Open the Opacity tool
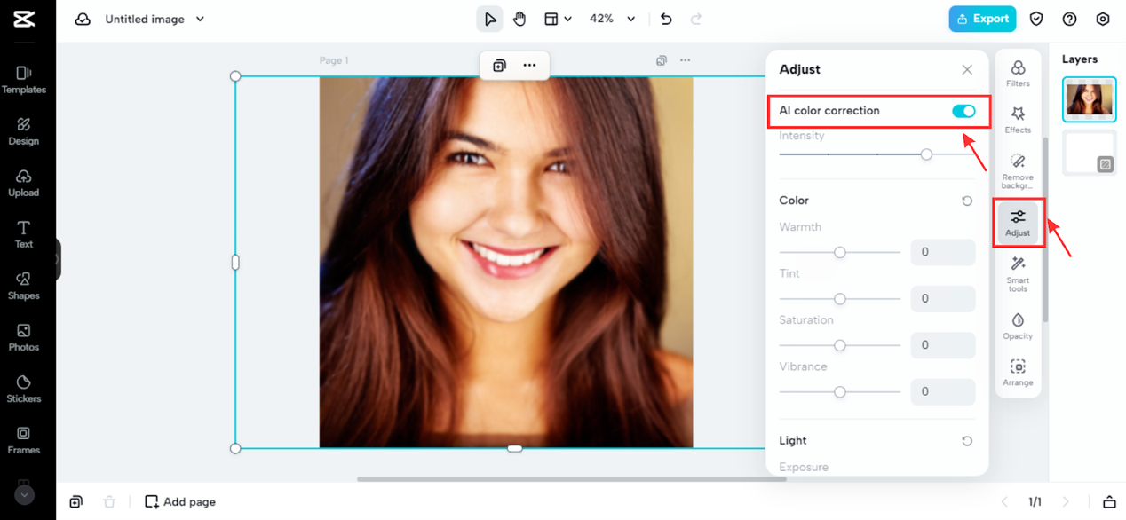This screenshot has width=1126, height=520. (x=1018, y=326)
